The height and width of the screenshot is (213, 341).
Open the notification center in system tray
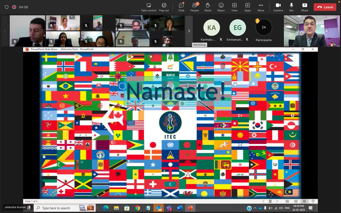pyautogui.click(x=311, y=208)
